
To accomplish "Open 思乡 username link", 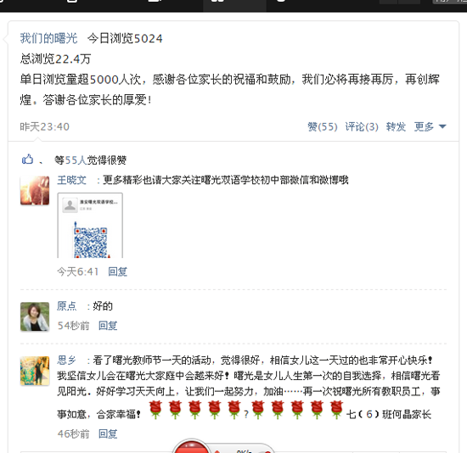I will click(67, 361).
